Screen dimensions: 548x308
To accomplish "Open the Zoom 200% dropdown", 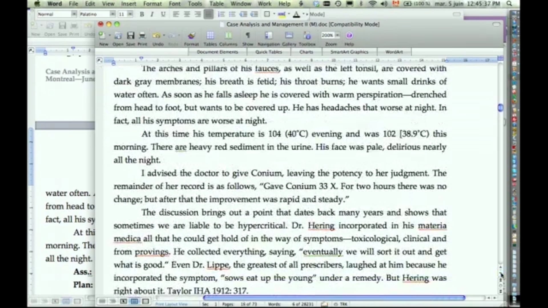I will click(x=337, y=35).
